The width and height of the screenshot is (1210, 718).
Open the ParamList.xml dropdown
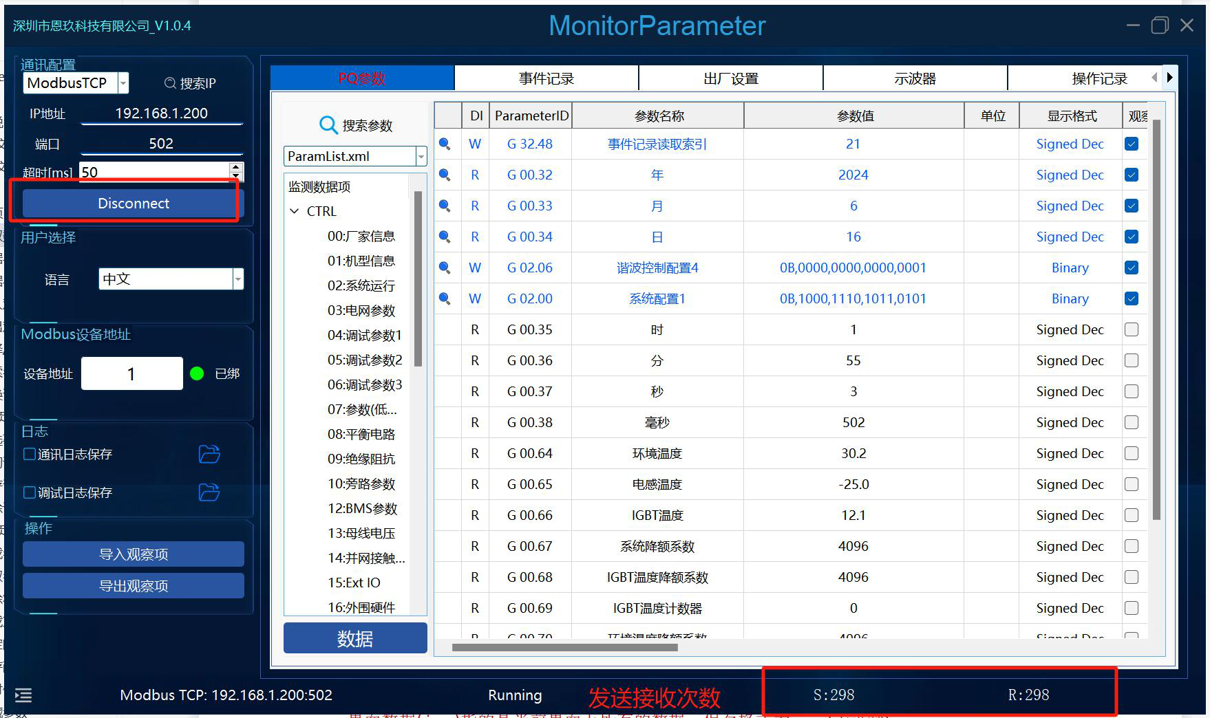[x=421, y=157]
